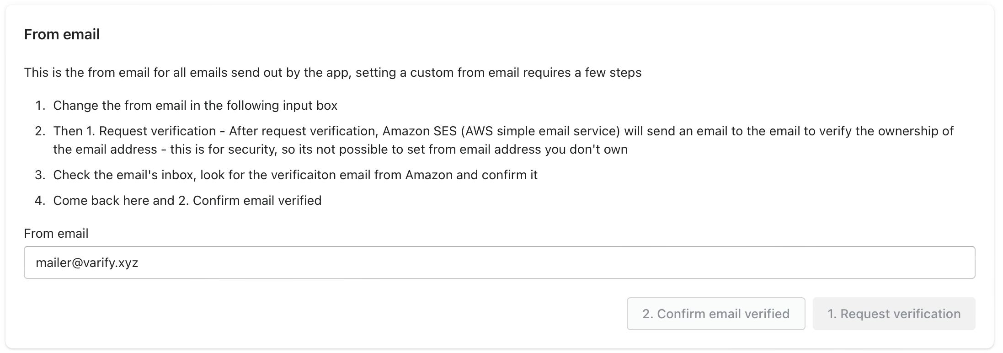Click the "1. Request verification" button
Image resolution: width=1003 pixels, height=353 pixels.
click(x=894, y=314)
